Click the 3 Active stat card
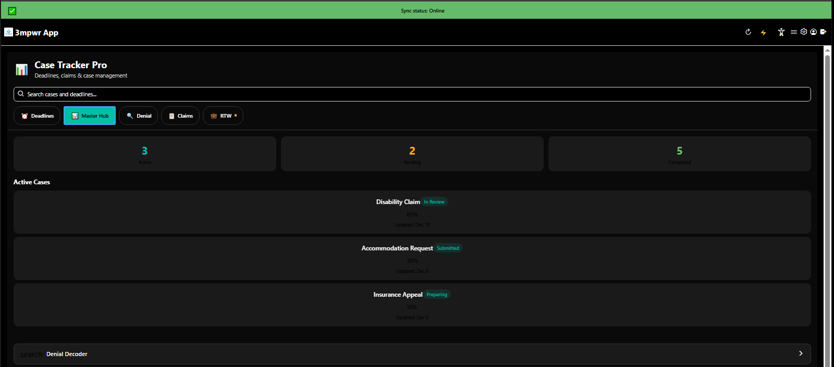This screenshot has width=834, height=367. (145, 154)
